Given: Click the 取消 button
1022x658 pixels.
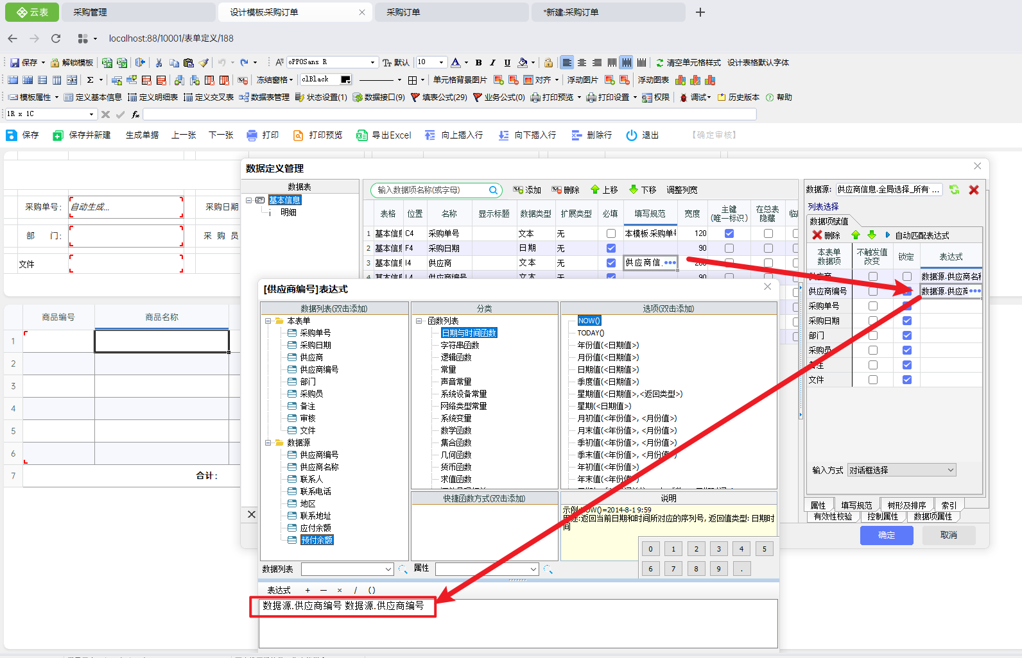Looking at the screenshot, I should point(948,535).
